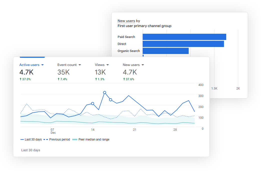
Task: Click the Organic Search channel label
Action: 129,51
